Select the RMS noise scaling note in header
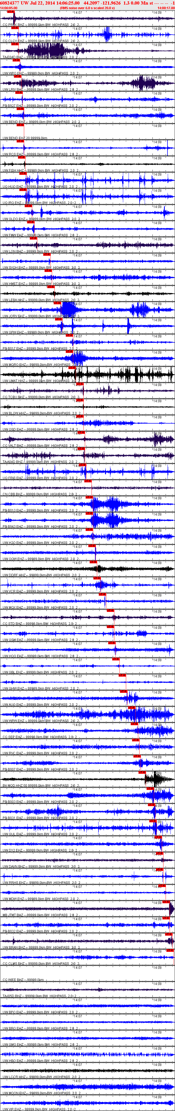 coord(87,8)
